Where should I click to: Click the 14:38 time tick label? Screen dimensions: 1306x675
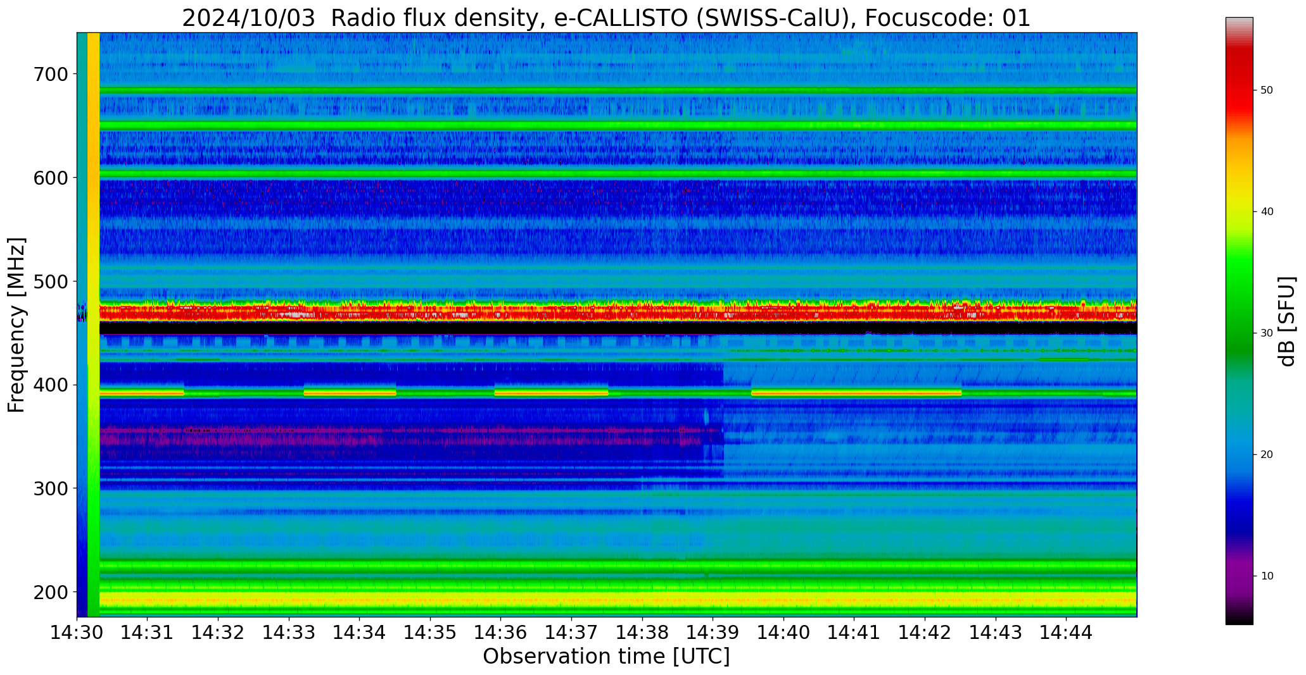643,632
